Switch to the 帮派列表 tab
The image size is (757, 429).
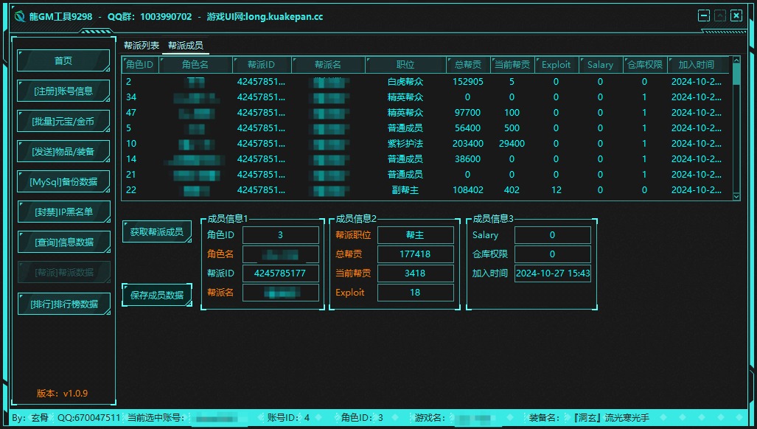click(x=142, y=46)
